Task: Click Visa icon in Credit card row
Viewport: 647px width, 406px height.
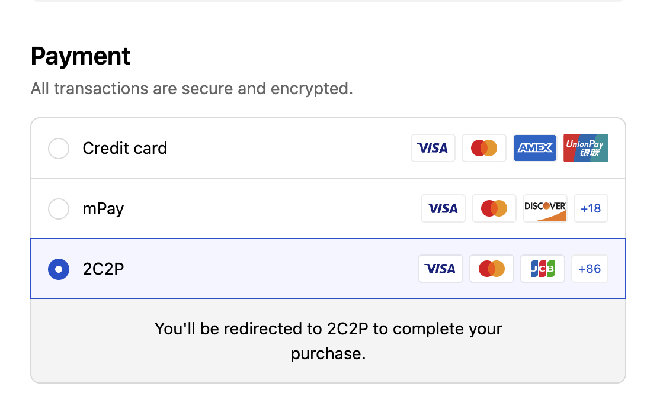Action: point(433,148)
